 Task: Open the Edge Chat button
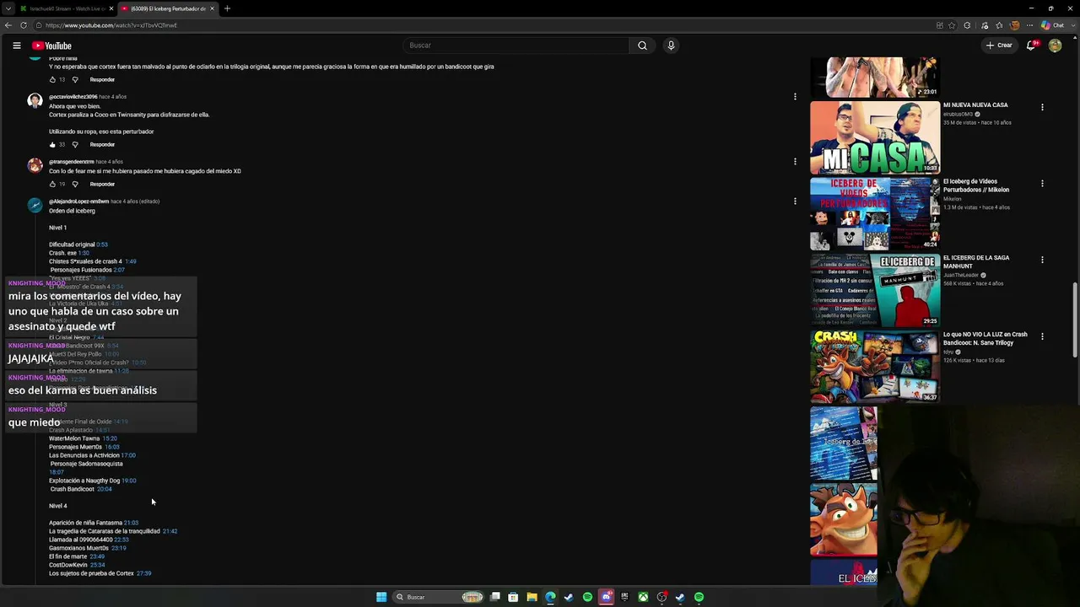tap(1053, 25)
